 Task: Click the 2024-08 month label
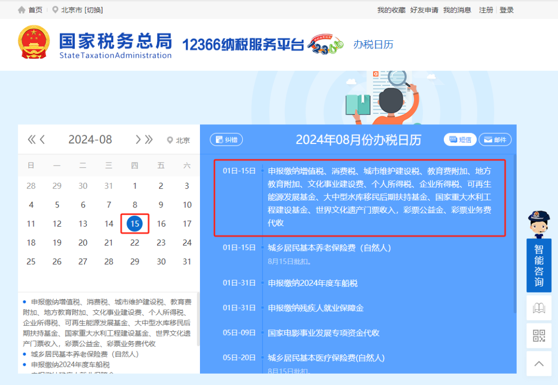90,139
